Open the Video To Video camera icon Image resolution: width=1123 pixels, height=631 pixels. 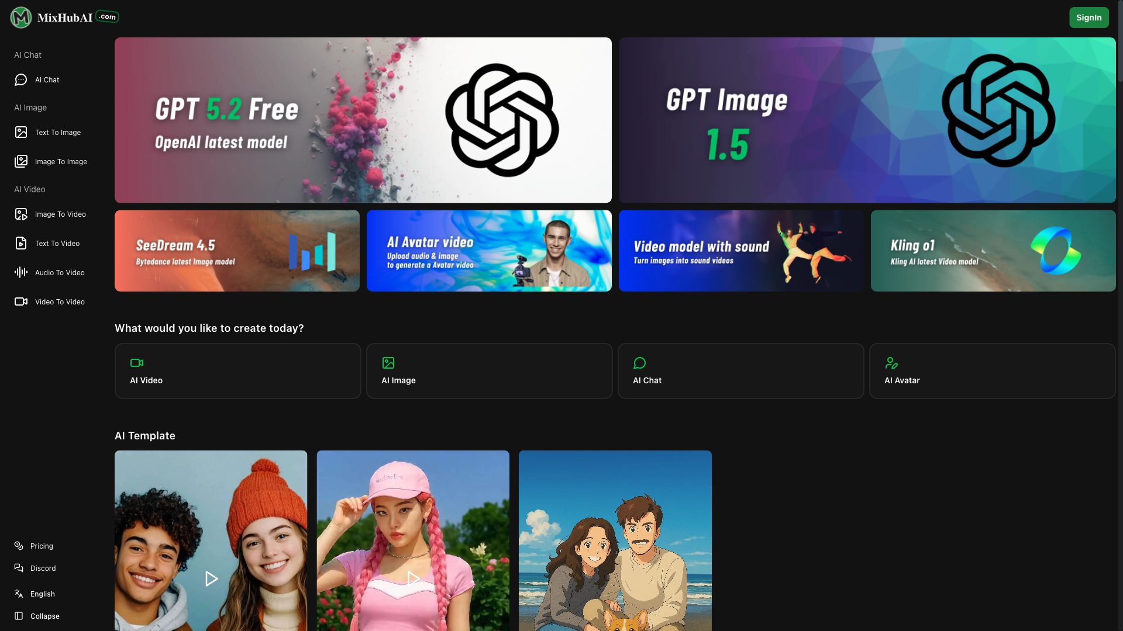21,302
